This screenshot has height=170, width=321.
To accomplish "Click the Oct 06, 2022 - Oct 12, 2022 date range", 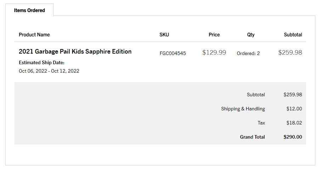I will point(49,71).
